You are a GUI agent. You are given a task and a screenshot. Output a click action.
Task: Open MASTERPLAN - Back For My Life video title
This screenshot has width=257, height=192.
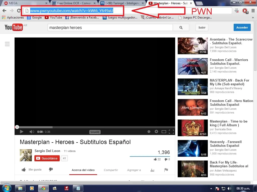click(229, 82)
